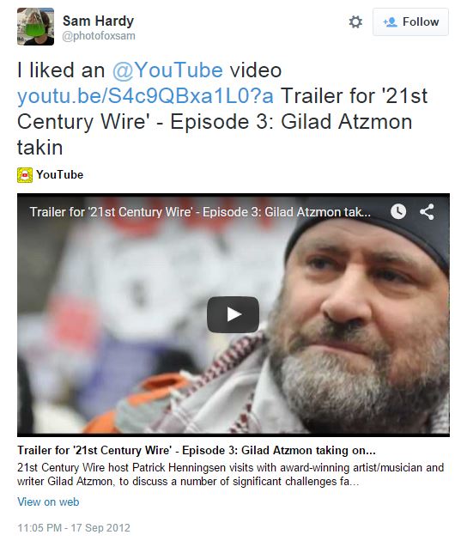
Task: Click the share icon on the video
Action: tap(427, 211)
